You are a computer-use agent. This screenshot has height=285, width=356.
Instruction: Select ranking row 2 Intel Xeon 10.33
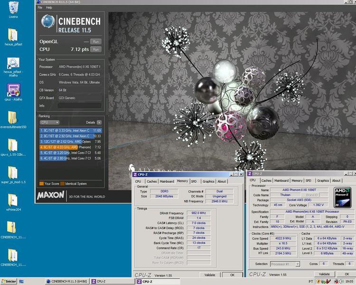pos(71,136)
